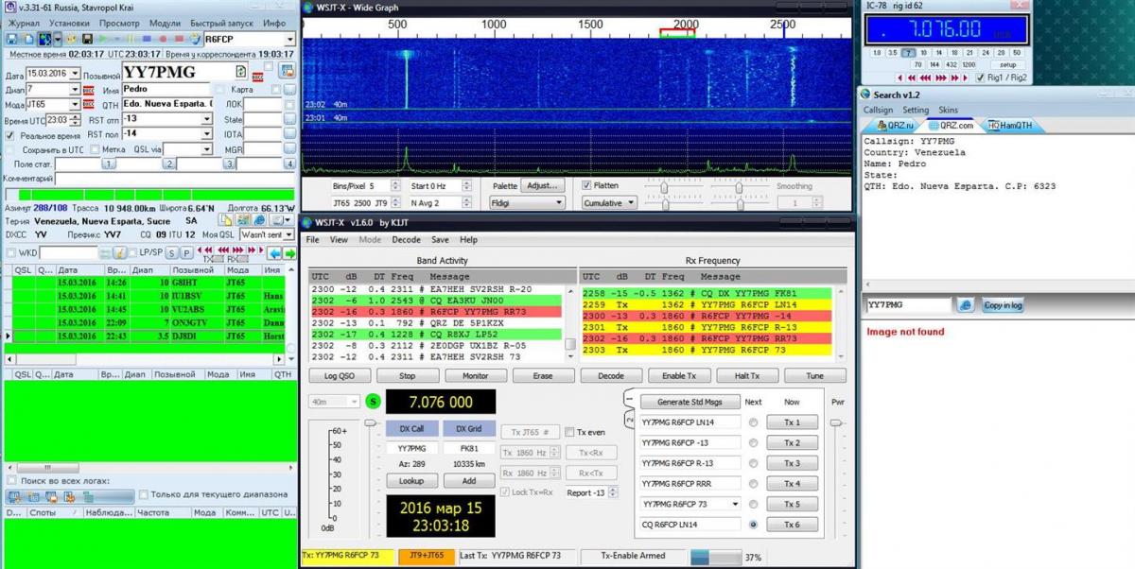Click the refresh icon beside callsign YY7PMG
Image resolution: width=1135 pixels, height=569 pixels.
pos(240,73)
